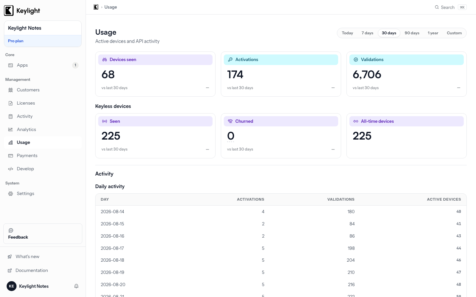The width and height of the screenshot is (476, 297).
Task: Click the Develop code brackets icon
Action: (11, 169)
